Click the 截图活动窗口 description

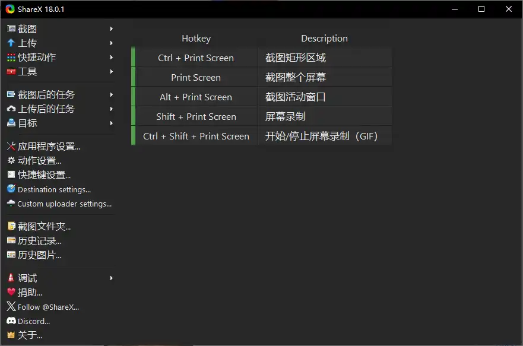click(x=325, y=97)
